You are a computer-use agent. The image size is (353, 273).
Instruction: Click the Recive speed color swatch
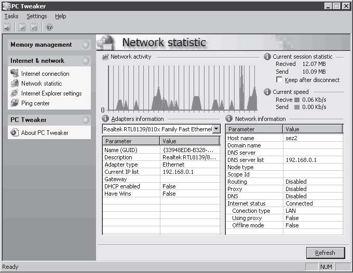pos(297,100)
